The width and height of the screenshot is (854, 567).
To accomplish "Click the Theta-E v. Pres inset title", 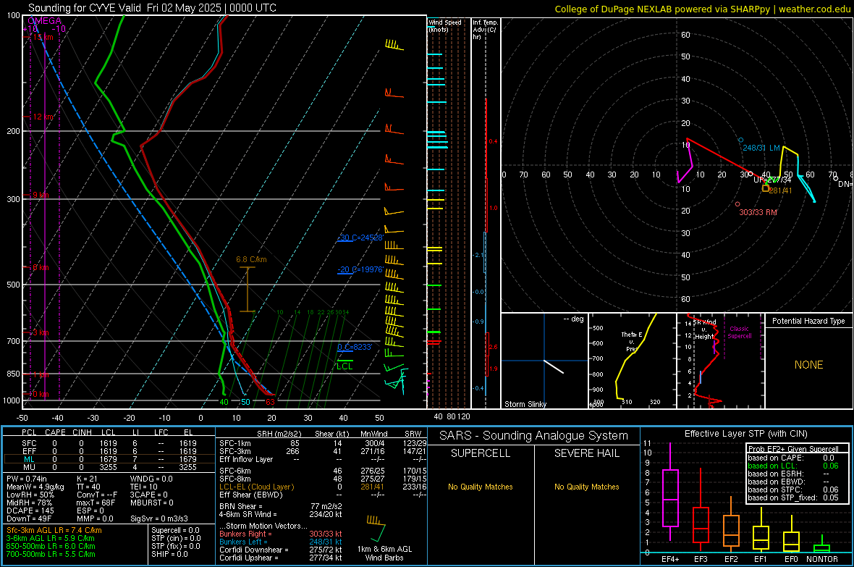I will coord(631,342).
